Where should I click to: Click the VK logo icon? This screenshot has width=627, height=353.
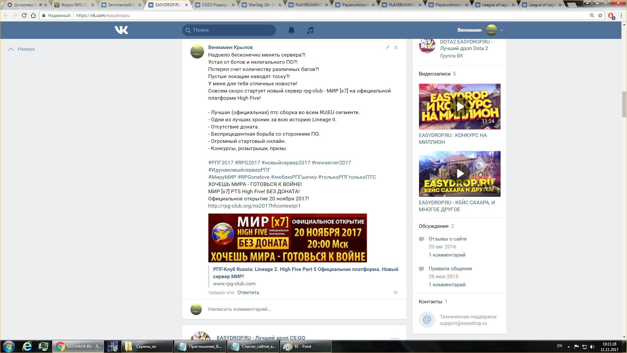(121, 30)
